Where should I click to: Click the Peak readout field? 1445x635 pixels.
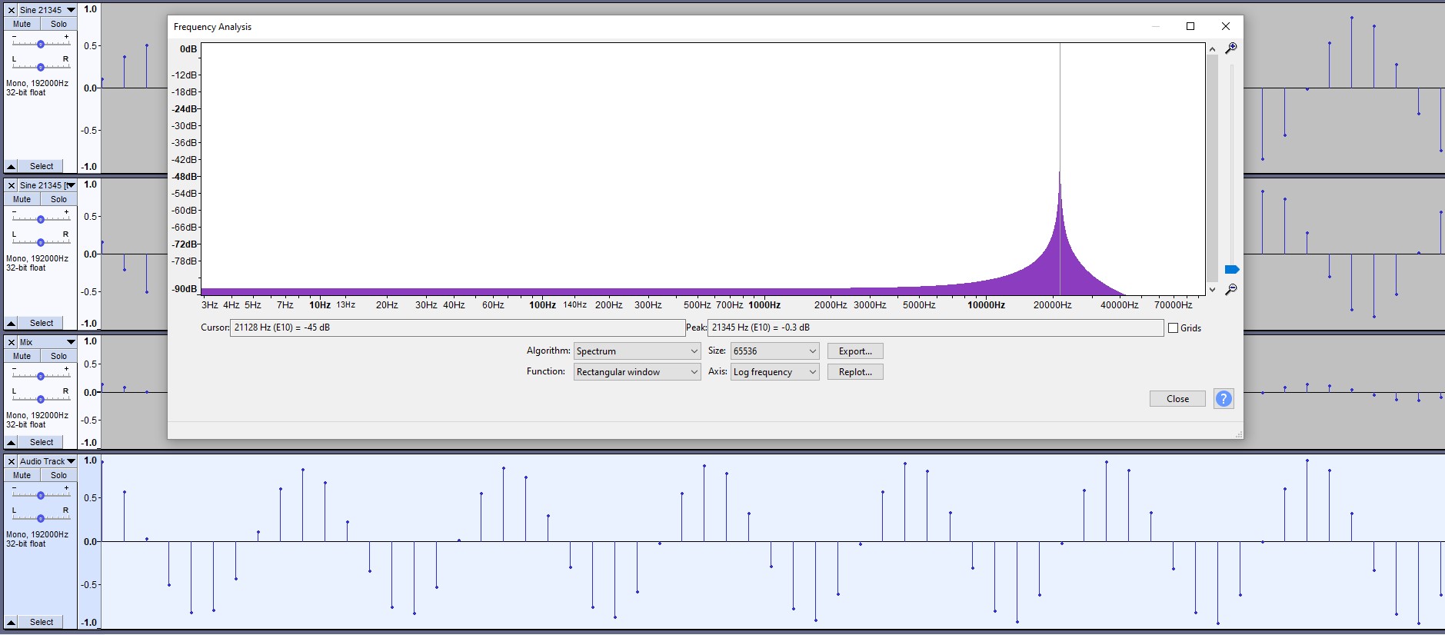pos(935,327)
